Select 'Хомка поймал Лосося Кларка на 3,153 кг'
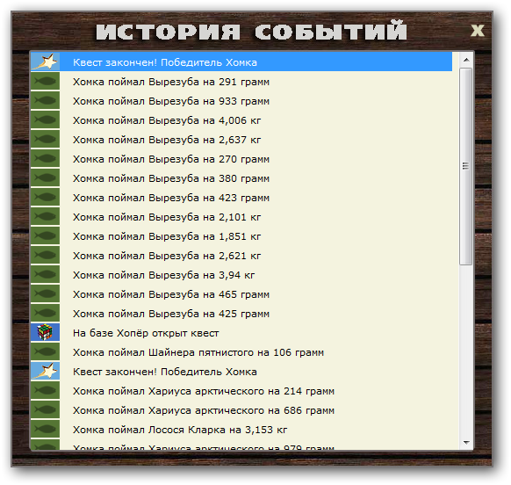This screenshot has width=511, height=485. 241,430
